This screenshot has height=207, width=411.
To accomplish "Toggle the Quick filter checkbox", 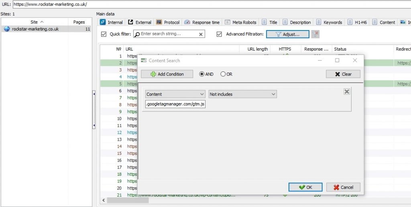I will point(104,34).
